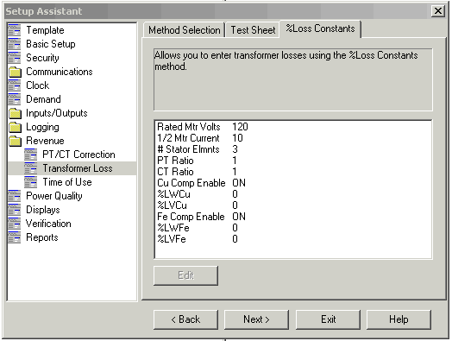The height and width of the screenshot is (341, 452).
Task: Switch to the Method Selection tab
Action: (x=185, y=30)
